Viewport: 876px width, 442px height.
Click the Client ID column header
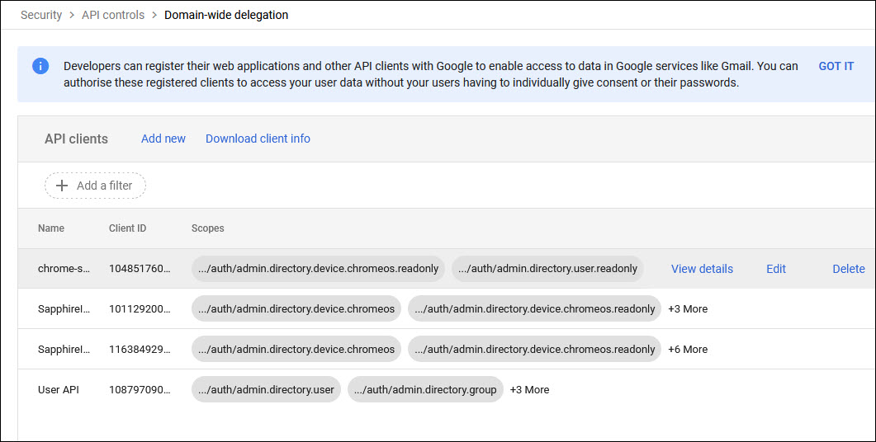tap(127, 228)
